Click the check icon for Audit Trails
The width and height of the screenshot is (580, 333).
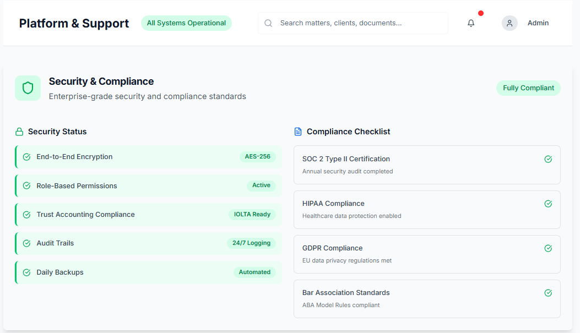coord(26,243)
